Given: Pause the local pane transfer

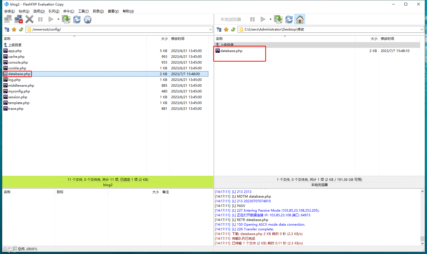Looking at the screenshot, I should click(253, 19).
